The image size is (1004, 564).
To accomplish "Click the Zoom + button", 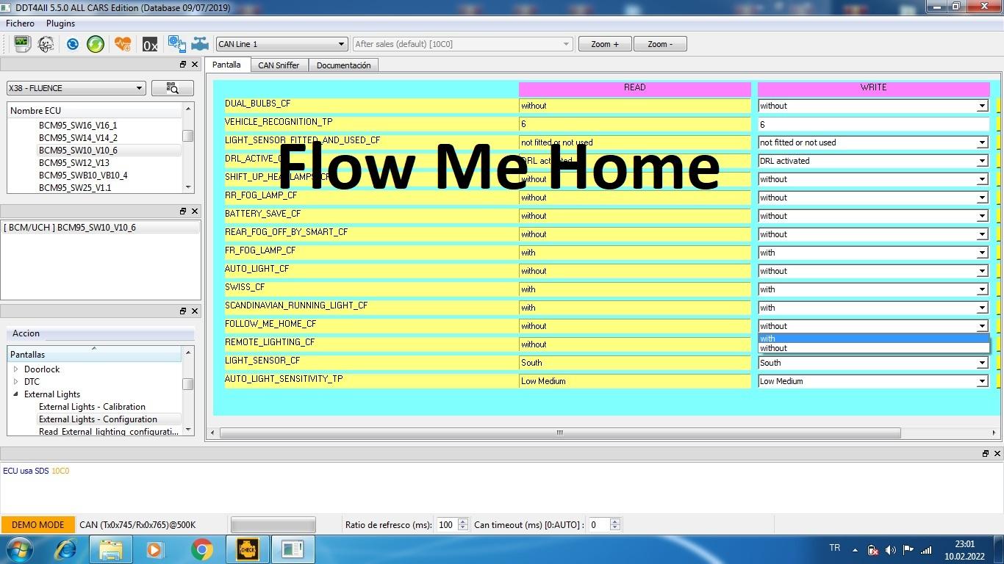I will [x=605, y=44].
